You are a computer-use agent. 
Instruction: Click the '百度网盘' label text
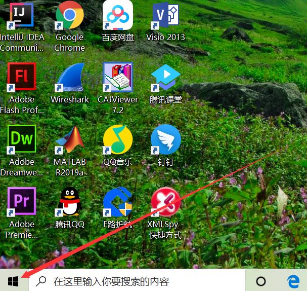118,38
